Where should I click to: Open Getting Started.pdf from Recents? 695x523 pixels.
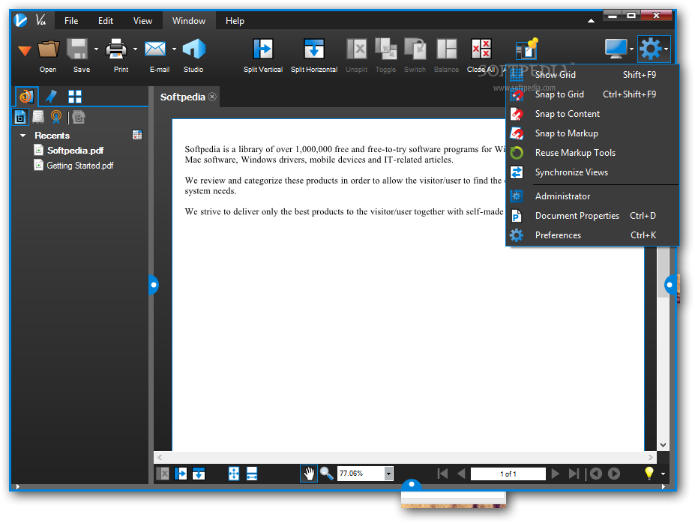point(79,166)
